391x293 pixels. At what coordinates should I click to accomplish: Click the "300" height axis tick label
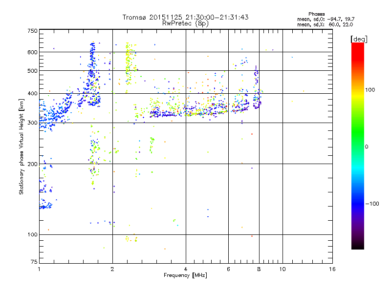[32, 123]
